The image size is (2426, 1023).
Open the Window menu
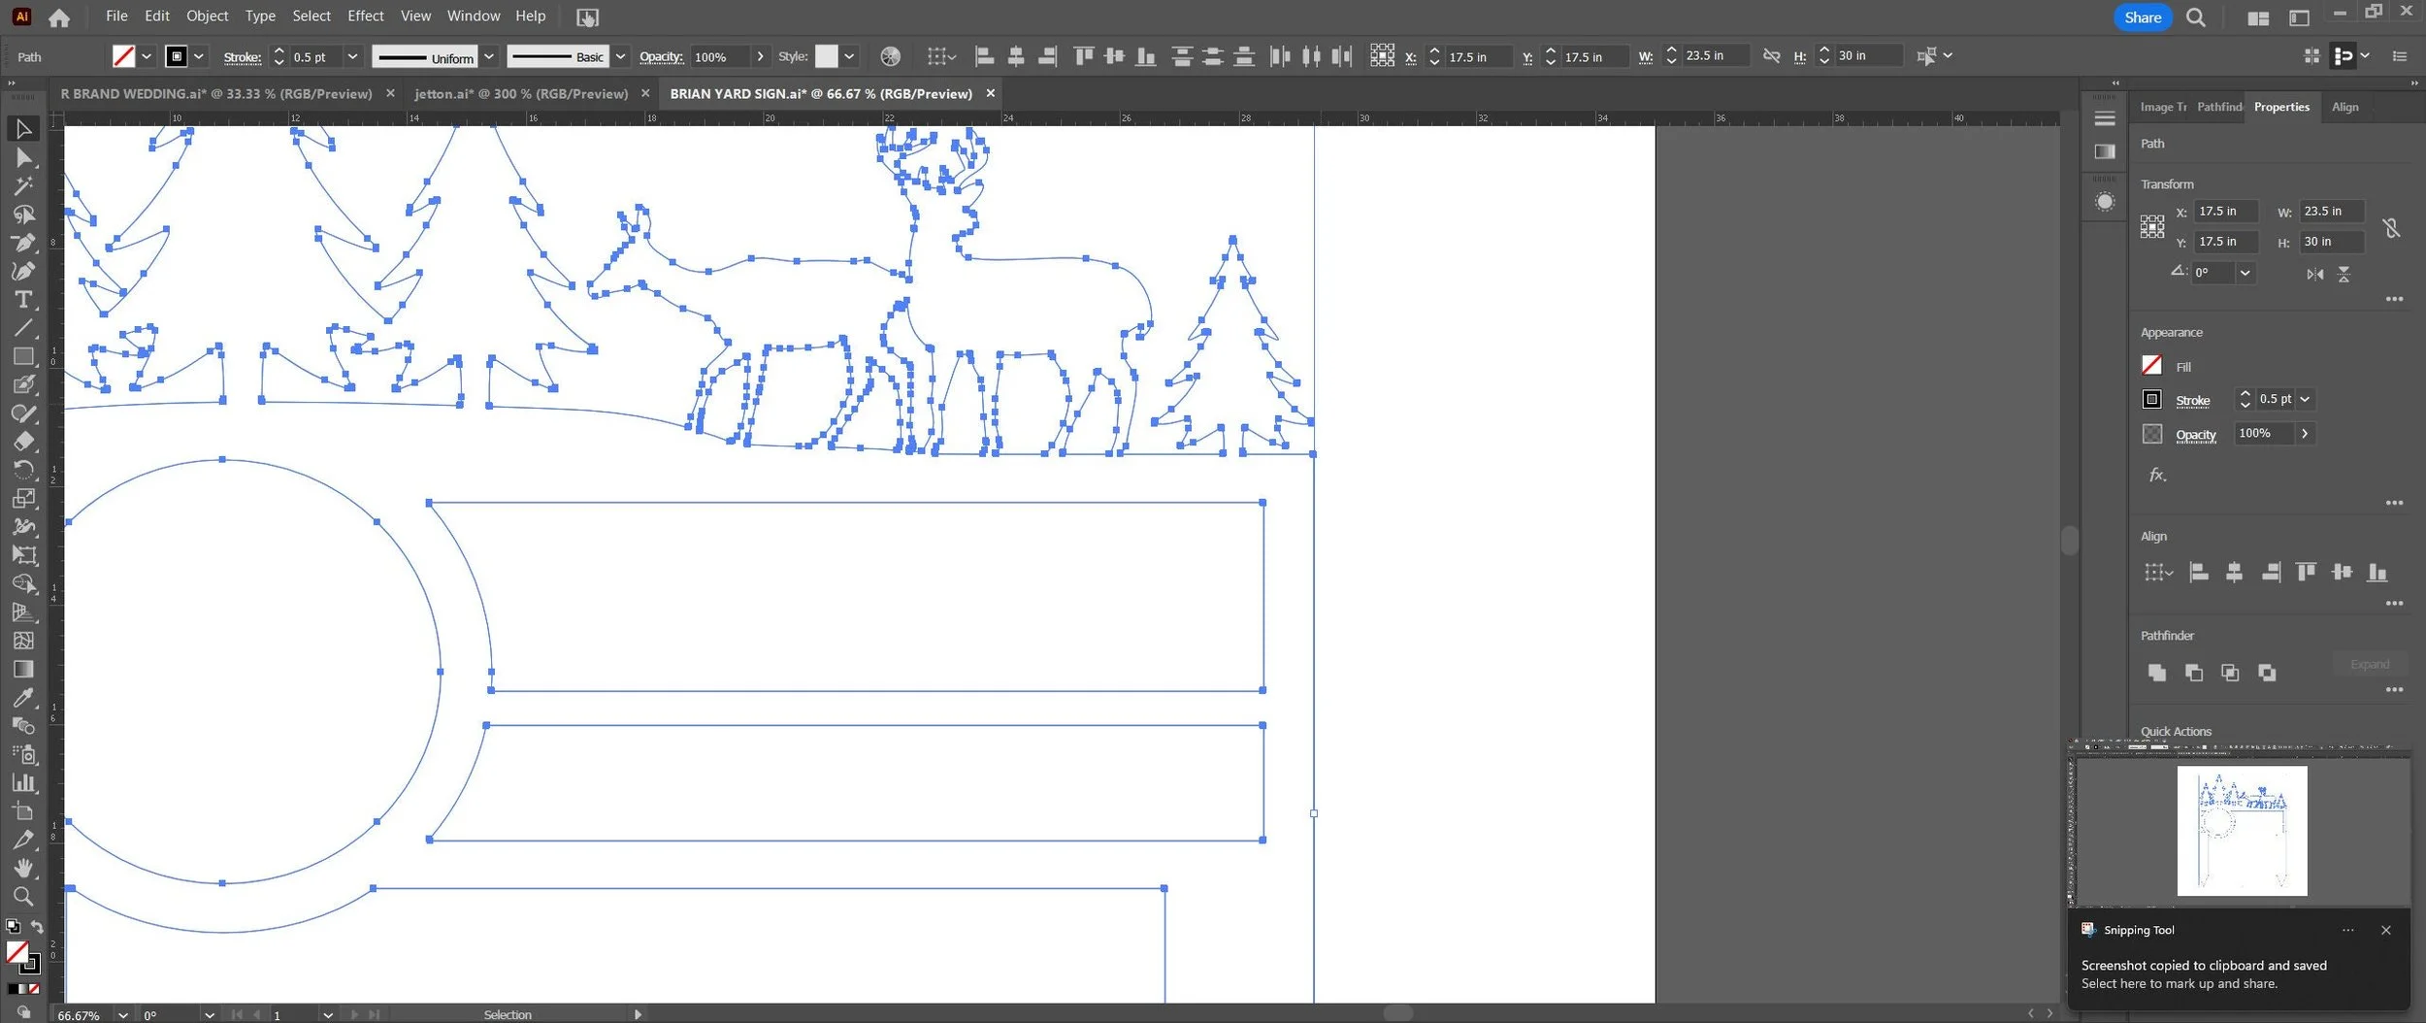point(474,16)
